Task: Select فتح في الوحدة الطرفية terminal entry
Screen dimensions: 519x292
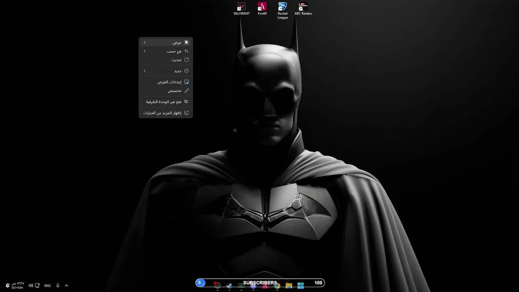Action: coord(166,102)
